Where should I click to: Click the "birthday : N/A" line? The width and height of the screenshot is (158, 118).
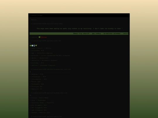37,63
